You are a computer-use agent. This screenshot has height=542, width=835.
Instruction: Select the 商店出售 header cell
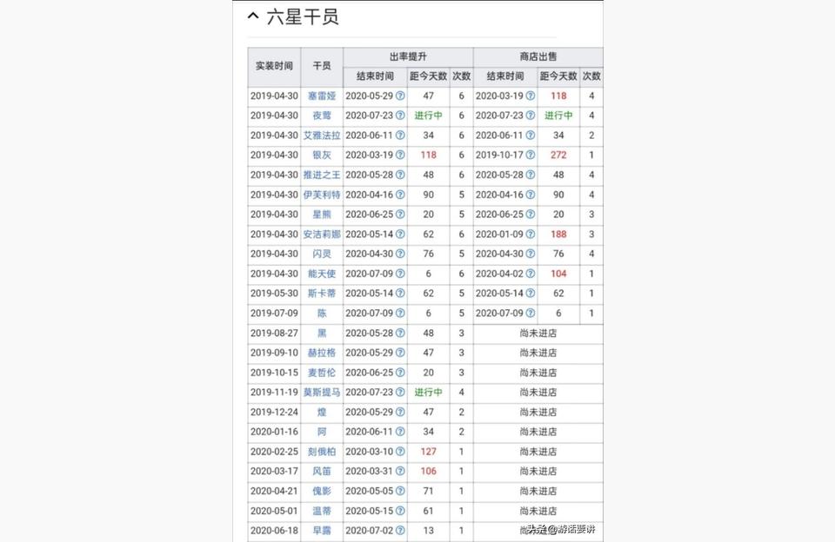(x=538, y=57)
